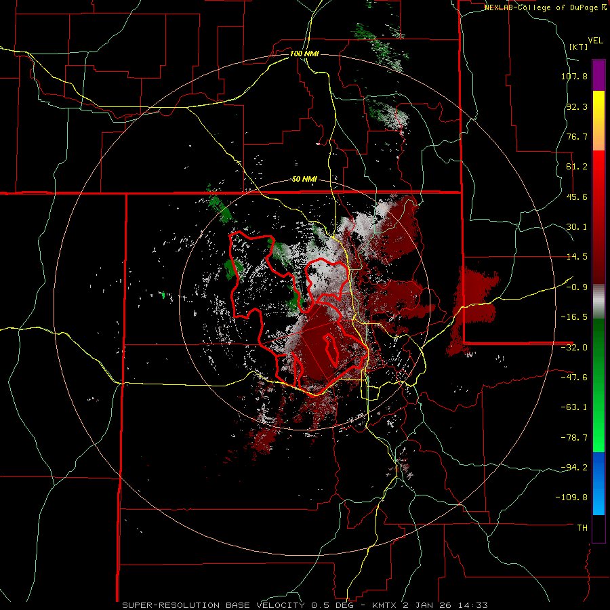Click the yellow-orange segment of the color bar
This screenshot has width=610, height=610.
pyautogui.click(x=598, y=121)
